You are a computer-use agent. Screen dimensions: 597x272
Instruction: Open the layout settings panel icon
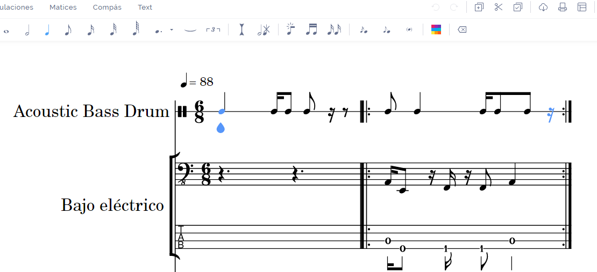pos(582,8)
